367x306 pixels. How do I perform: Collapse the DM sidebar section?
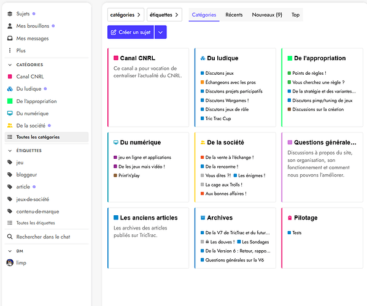(10, 251)
